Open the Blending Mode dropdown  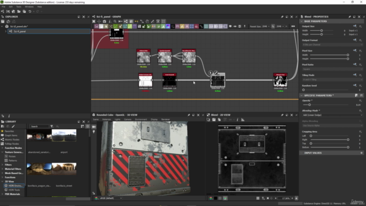[332, 115]
